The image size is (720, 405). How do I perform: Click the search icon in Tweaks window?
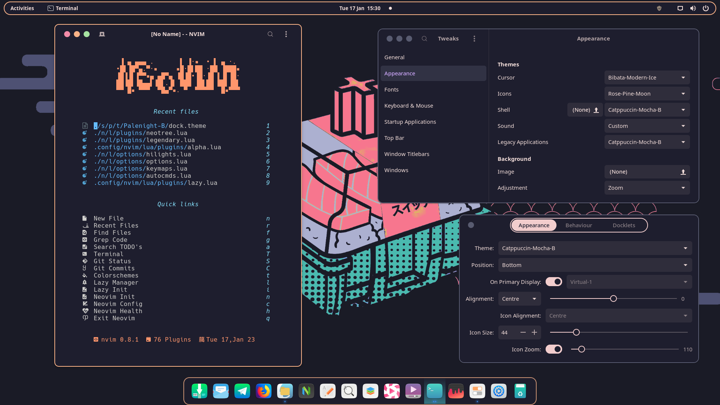pyautogui.click(x=424, y=39)
